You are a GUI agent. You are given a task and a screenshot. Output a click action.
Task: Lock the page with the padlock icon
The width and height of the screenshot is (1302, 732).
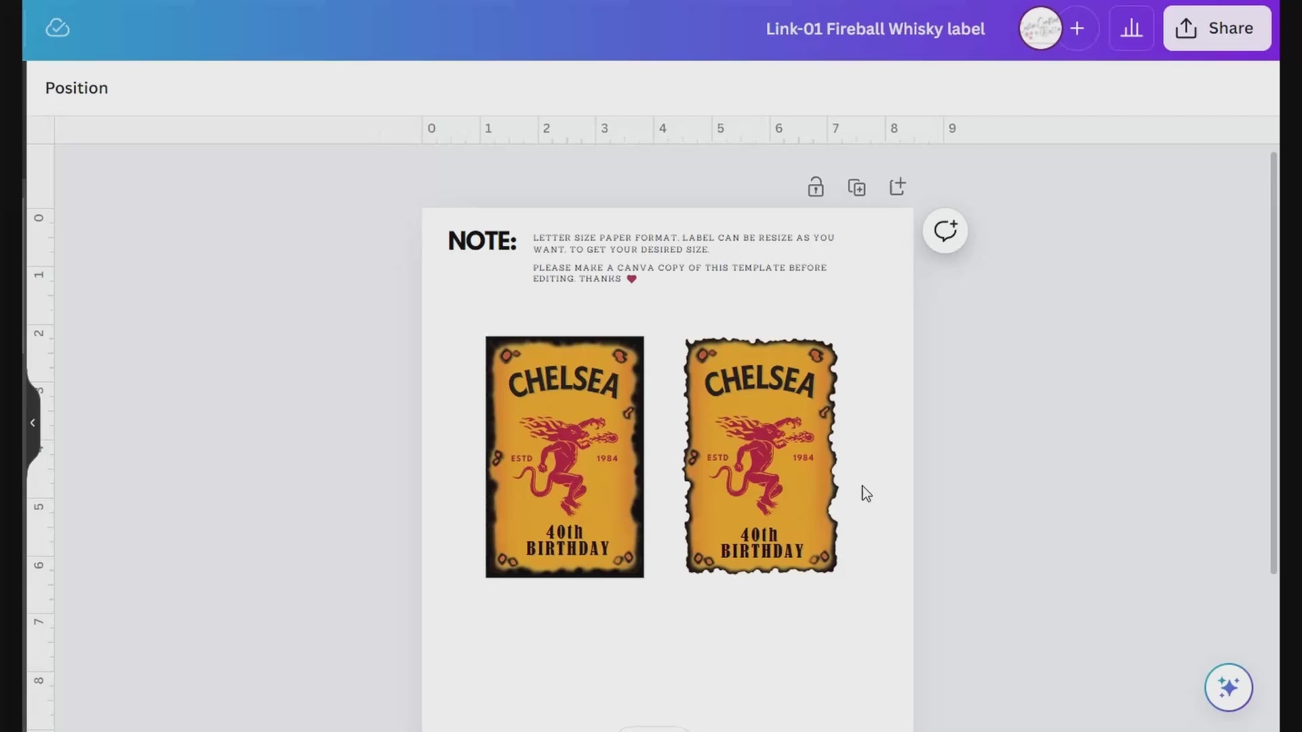tap(816, 187)
